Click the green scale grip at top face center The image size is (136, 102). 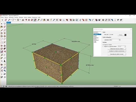click(56, 52)
